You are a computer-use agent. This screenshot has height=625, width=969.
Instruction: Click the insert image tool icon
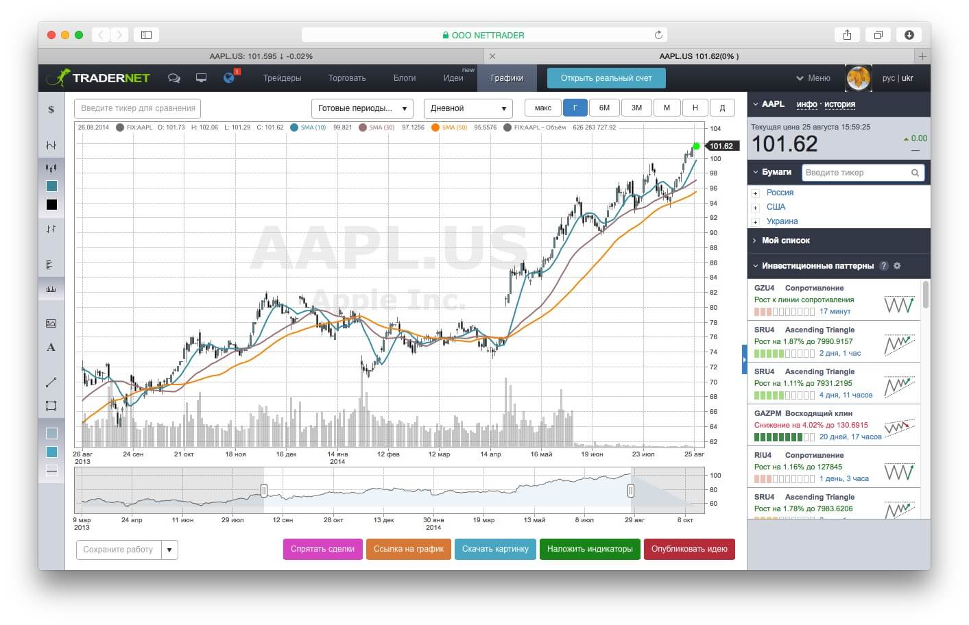[51, 323]
